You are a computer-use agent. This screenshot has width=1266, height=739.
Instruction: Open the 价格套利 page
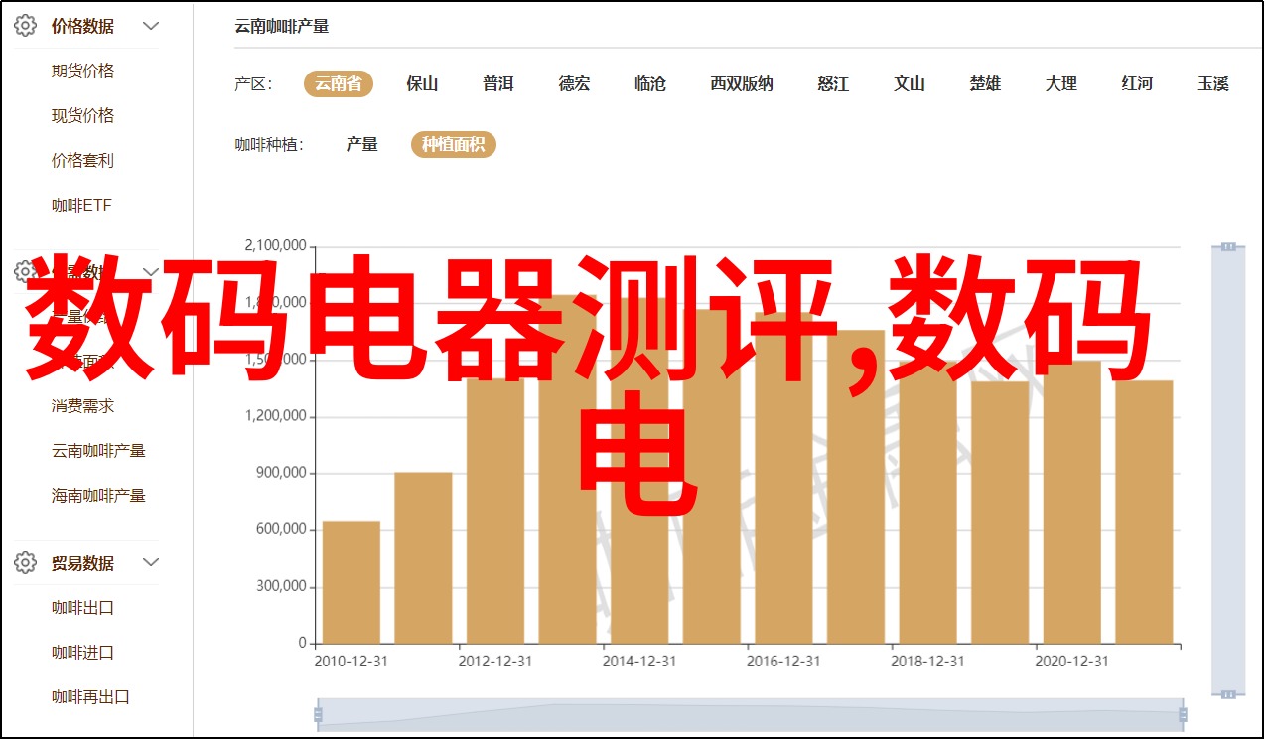click(x=83, y=160)
